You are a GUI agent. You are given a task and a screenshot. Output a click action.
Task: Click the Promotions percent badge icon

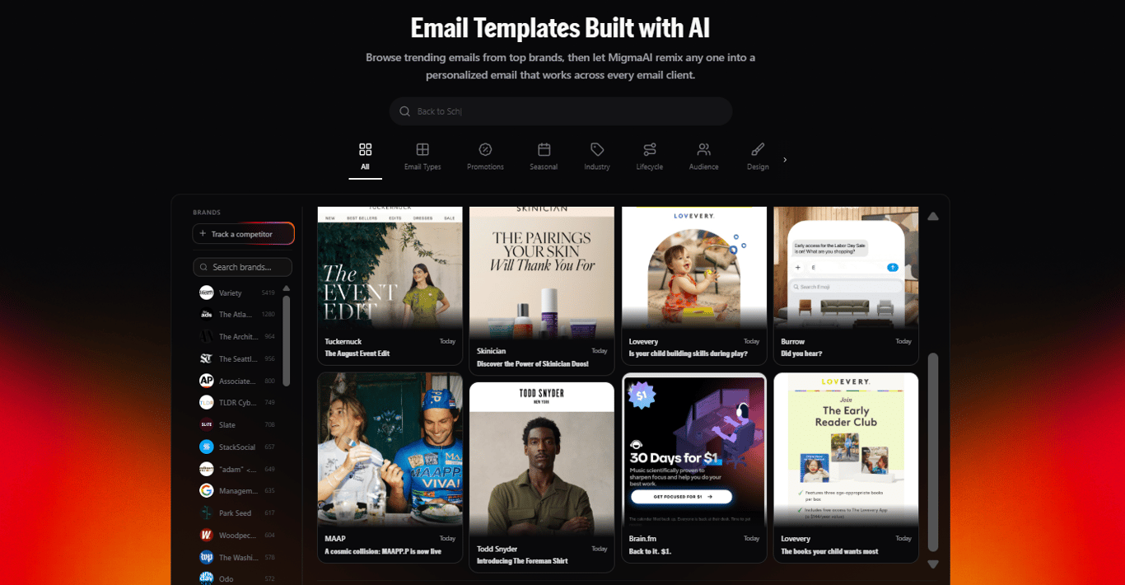coord(485,149)
